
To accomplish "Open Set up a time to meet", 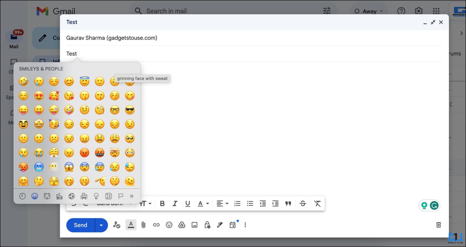I will (233, 225).
